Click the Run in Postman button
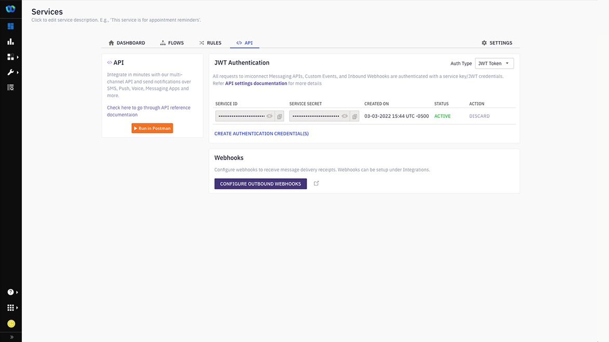Screen dimensions: 609x342 (152, 128)
